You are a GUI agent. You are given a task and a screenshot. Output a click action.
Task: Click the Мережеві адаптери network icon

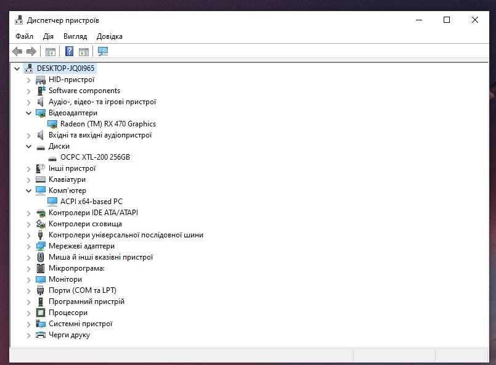pos(41,246)
